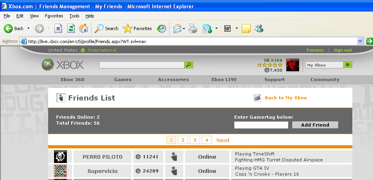The image size is (373, 180).
Task: Click the International globe icon
Action: coord(83,50)
